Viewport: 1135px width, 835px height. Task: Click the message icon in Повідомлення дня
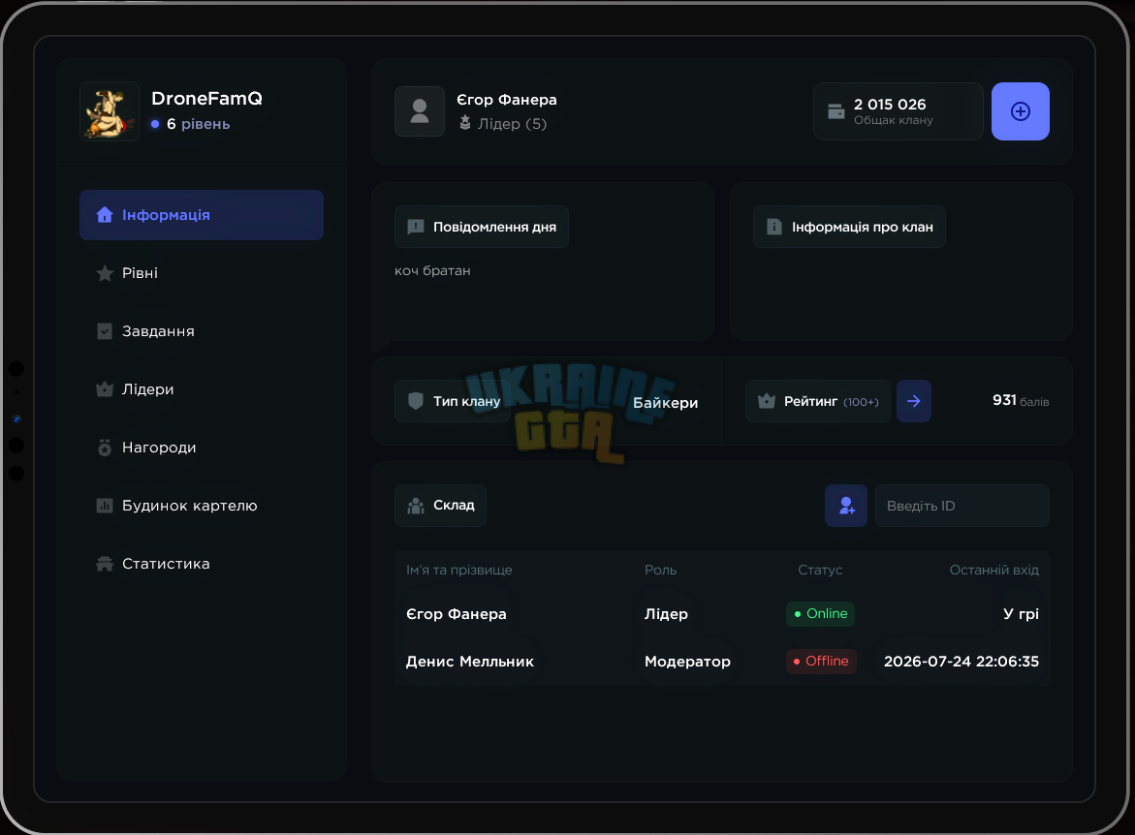tap(416, 228)
